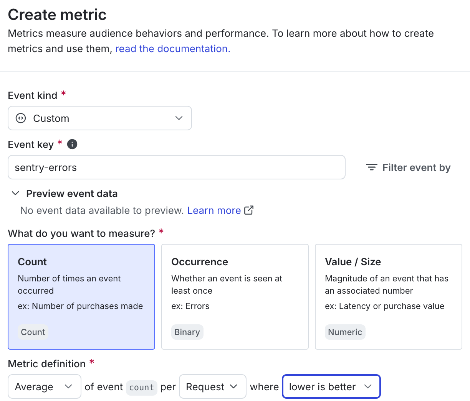Click the Binary tag on the Occurrence card
Image resolution: width=470 pixels, height=401 pixels.
187,332
